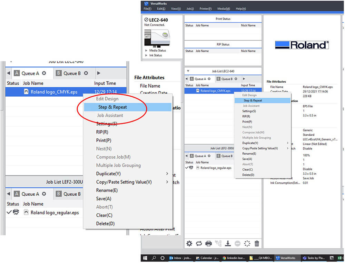This screenshot has width=345, height=263.
Task: Click the left queue arrow in the small Job List LEF2-300U
Action: [187, 156]
